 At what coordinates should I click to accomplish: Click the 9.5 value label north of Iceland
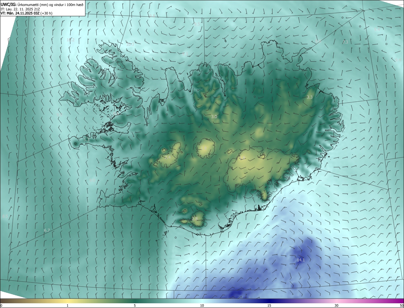click(x=197, y=24)
